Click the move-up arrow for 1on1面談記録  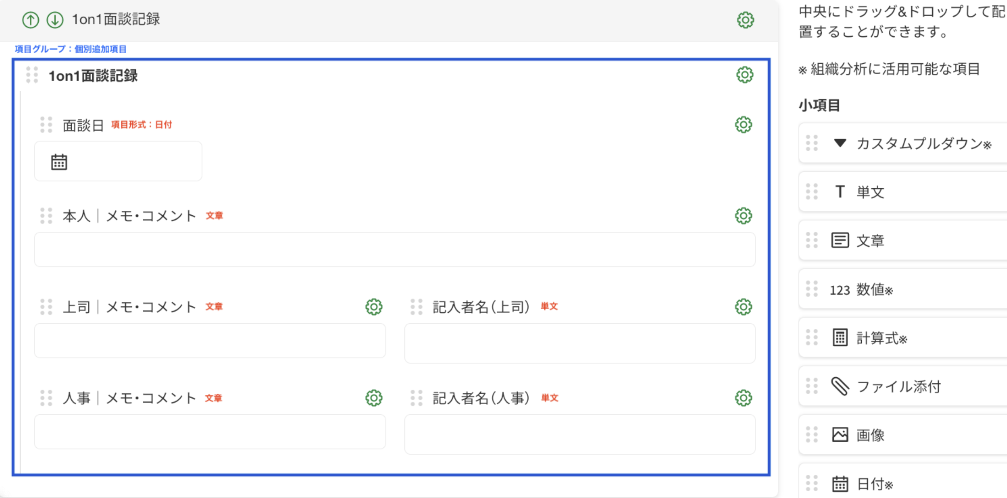[30, 19]
